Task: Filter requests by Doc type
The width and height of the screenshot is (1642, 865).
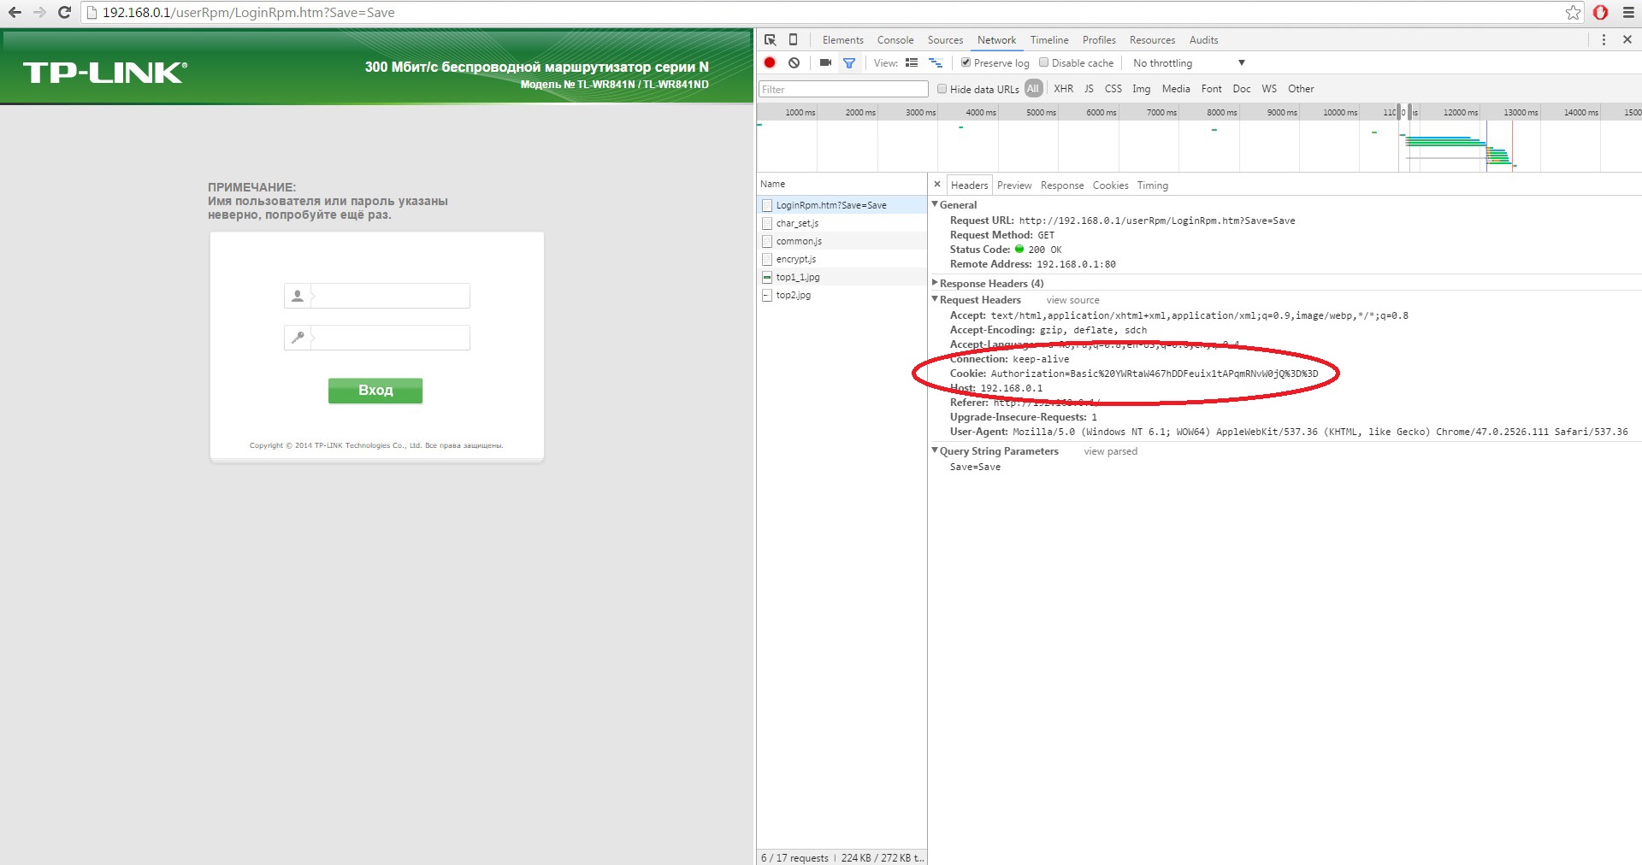Action: point(1241,89)
